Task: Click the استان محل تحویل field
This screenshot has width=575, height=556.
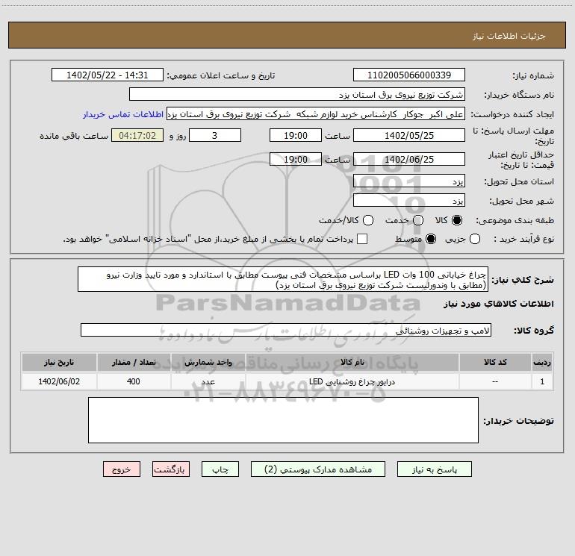Action: tap(409, 181)
